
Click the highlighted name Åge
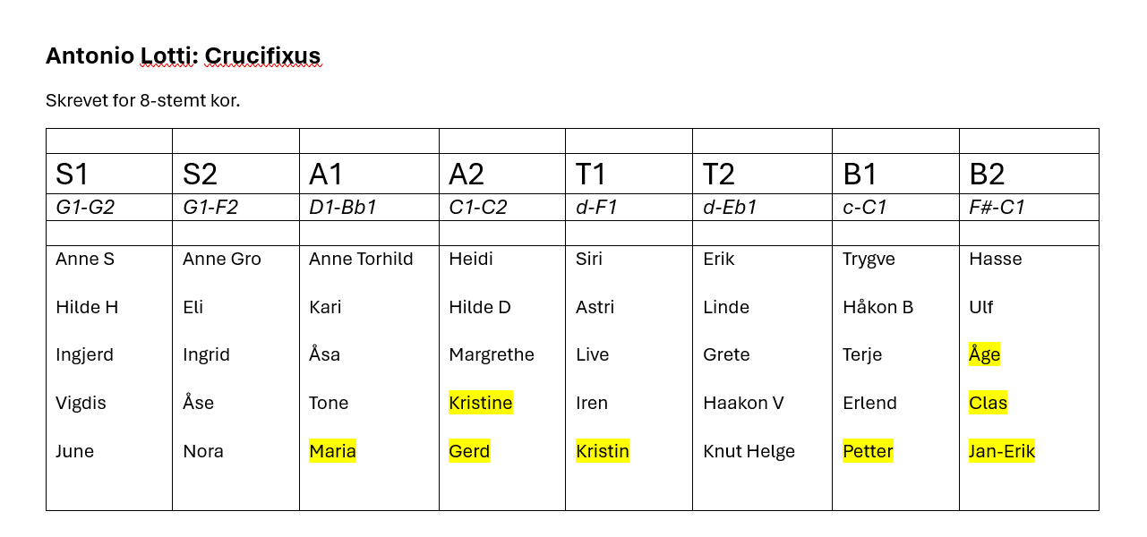(x=984, y=354)
